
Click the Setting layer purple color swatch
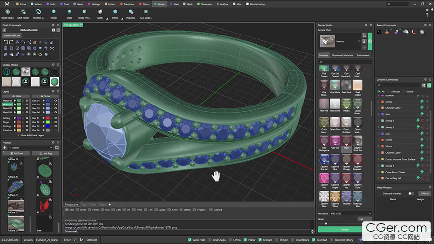[19, 118]
